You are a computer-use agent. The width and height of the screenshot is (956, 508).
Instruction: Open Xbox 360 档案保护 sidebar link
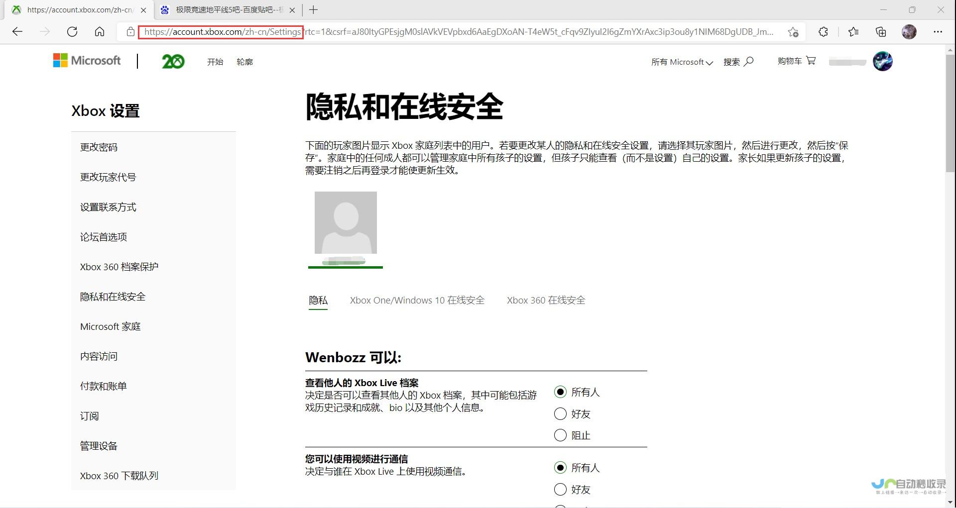click(x=119, y=267)
